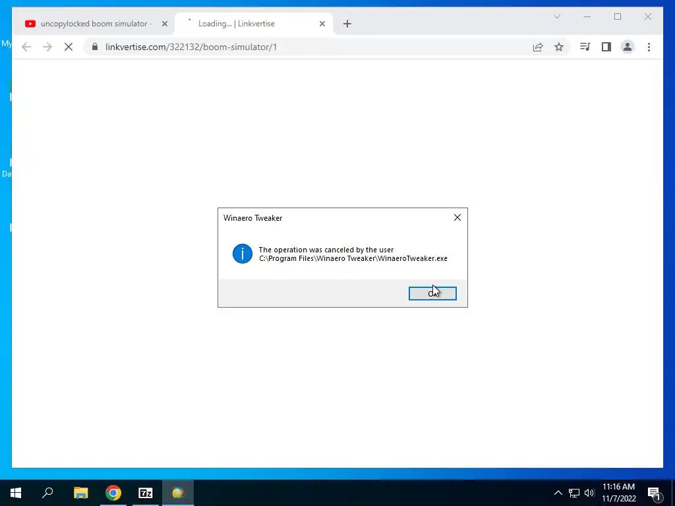
Task: Click the Winaero Tweaker dialog title
Action: (252, 217)
